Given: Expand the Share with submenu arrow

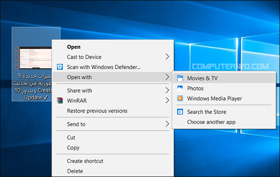Looking at the screenshot, I should pos(167,91).
